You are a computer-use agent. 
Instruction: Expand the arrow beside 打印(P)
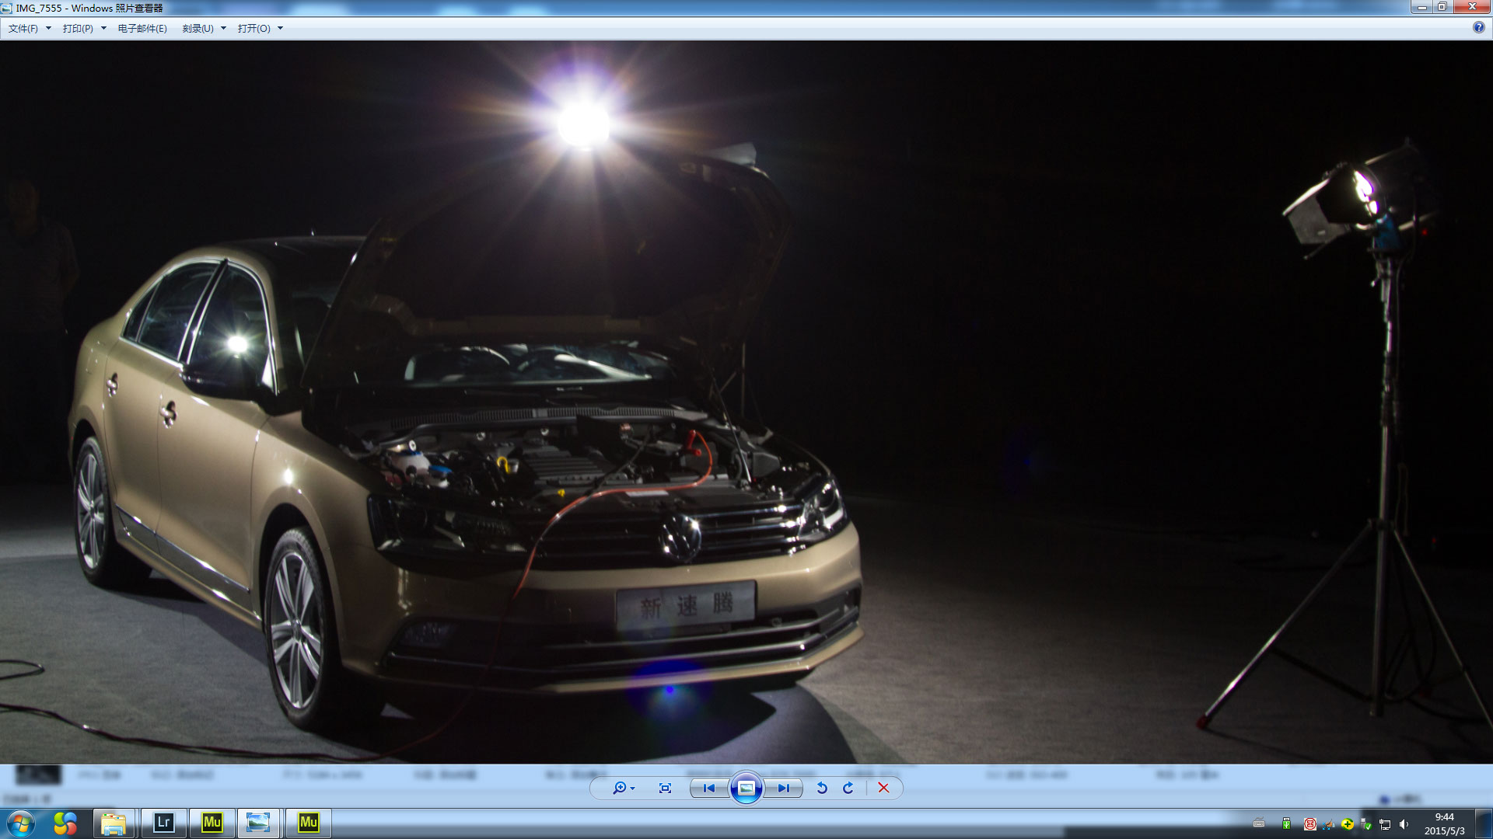pyautogui.click(x=103, y=28)
